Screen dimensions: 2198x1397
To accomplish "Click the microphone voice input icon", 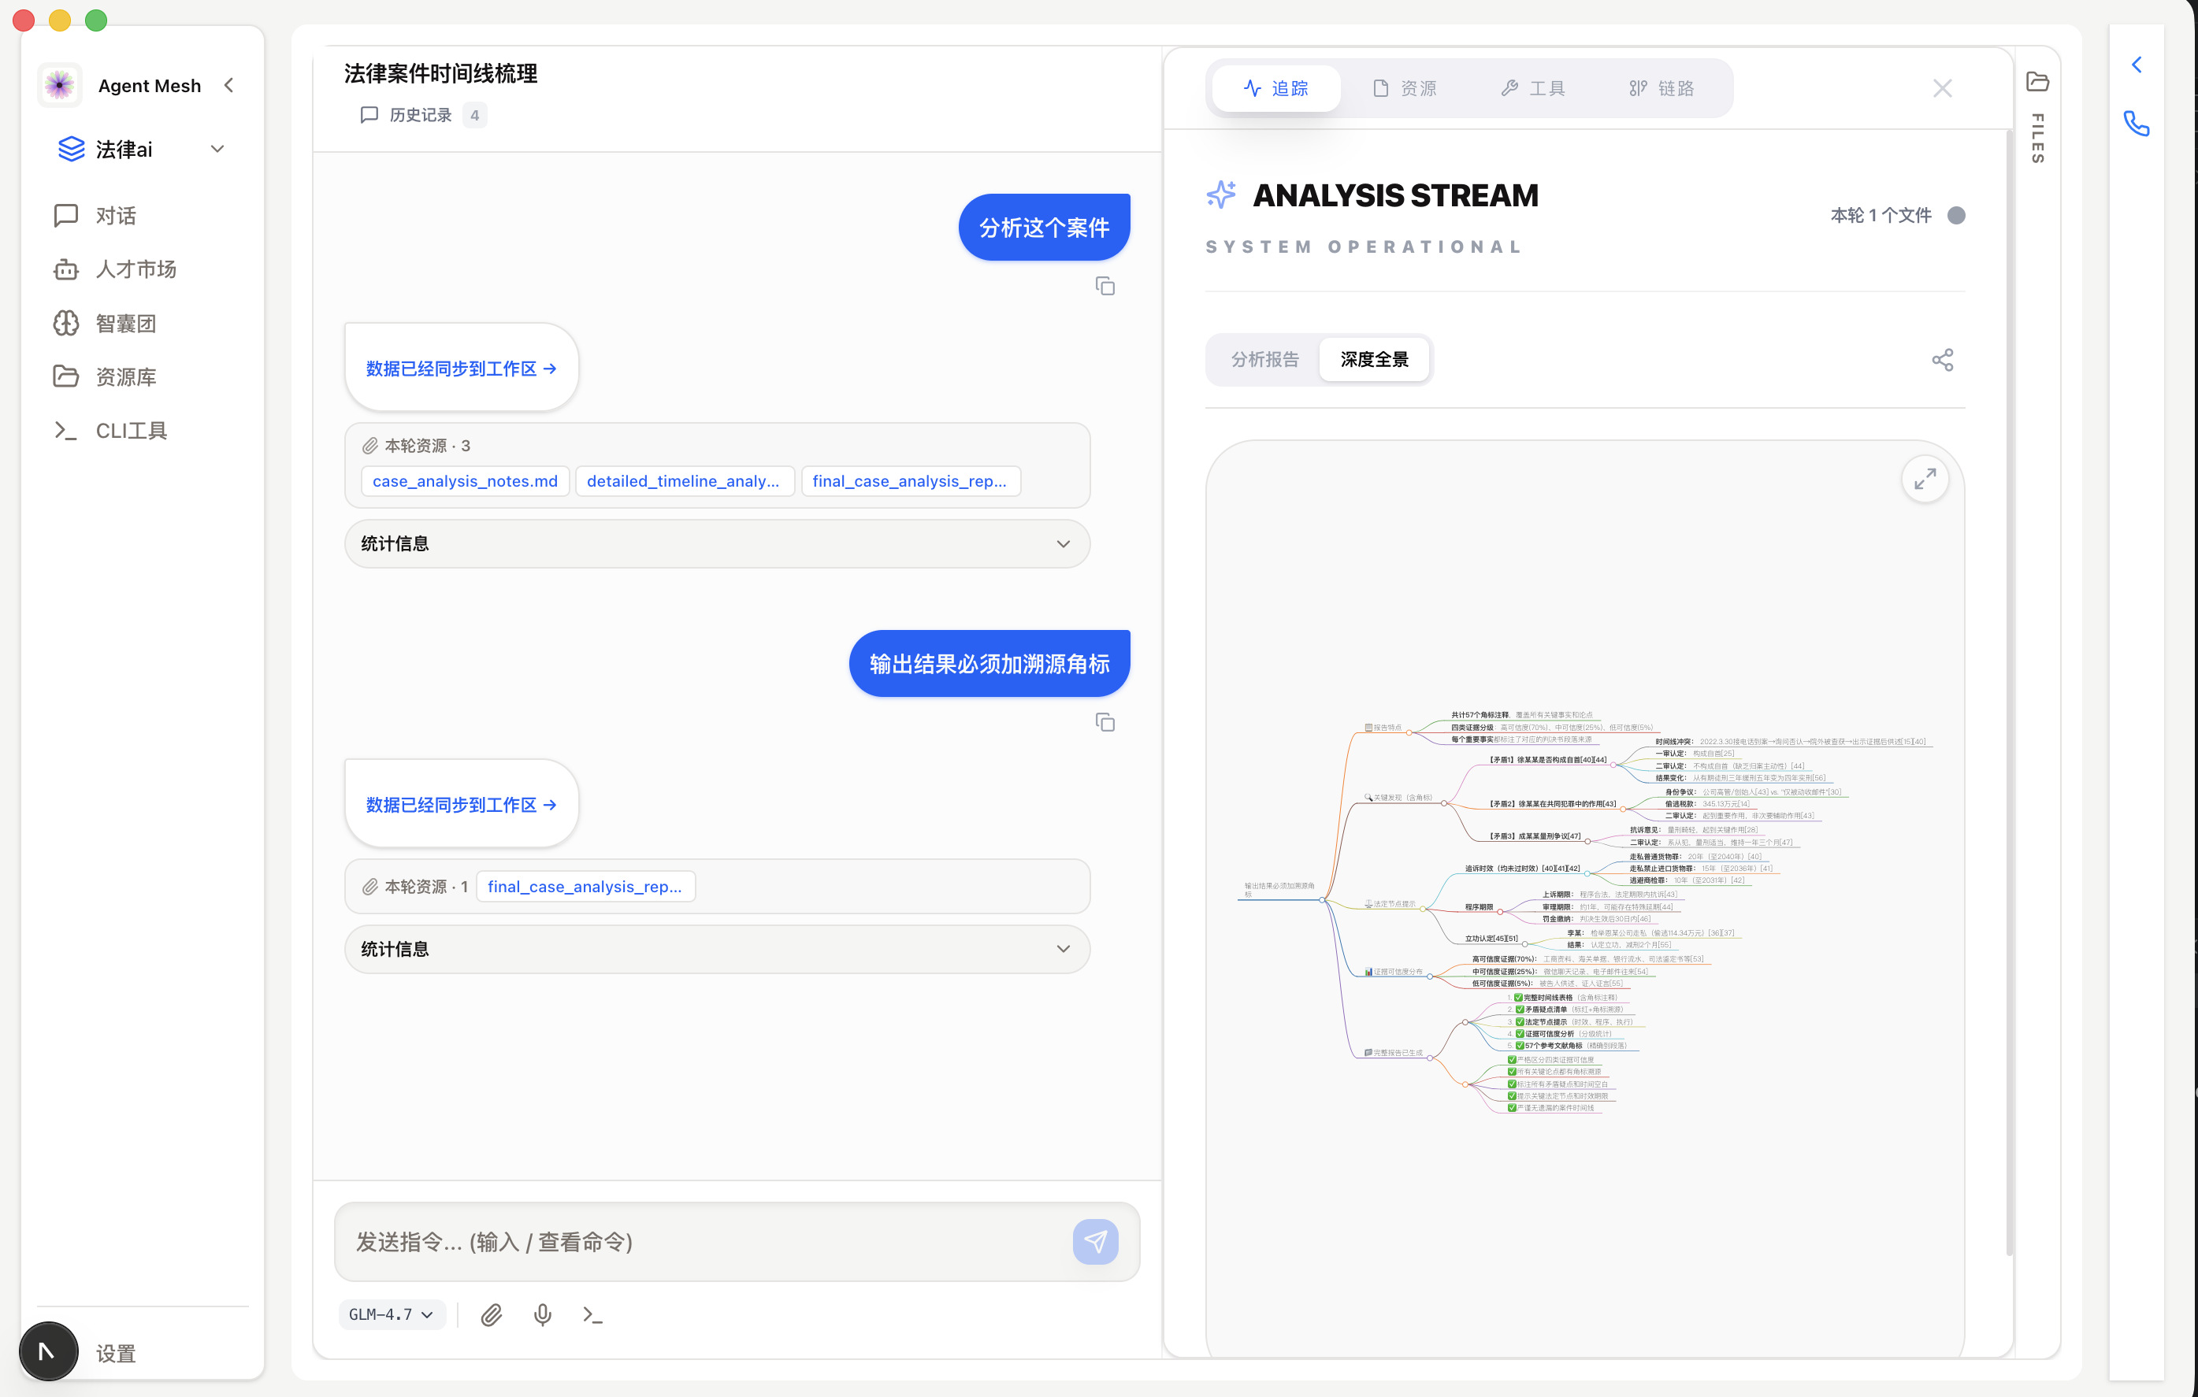I will (542, 1315).
